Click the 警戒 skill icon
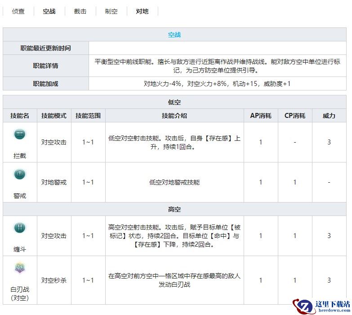The height and width of the screenshot is (315, 352). [20, 174]
